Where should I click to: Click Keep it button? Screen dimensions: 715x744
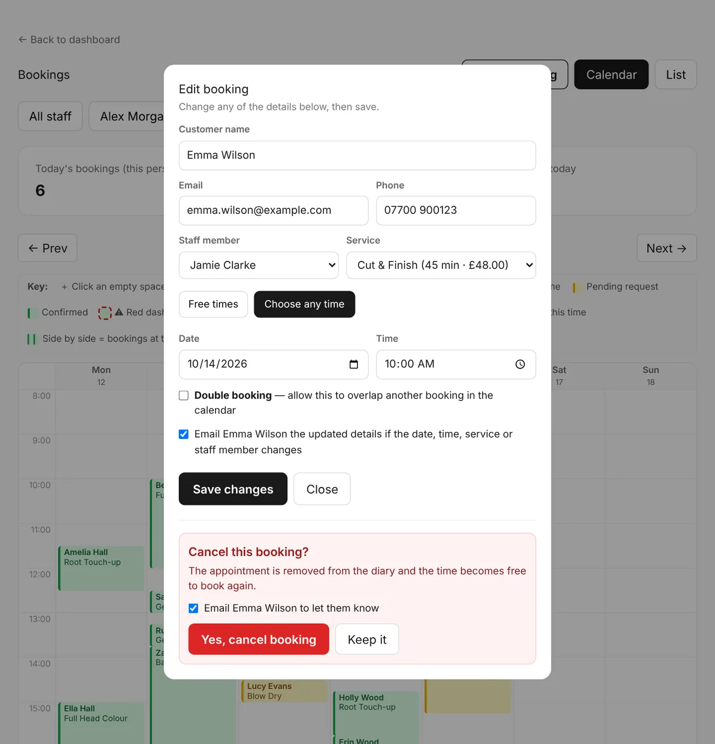coord(367,640)
